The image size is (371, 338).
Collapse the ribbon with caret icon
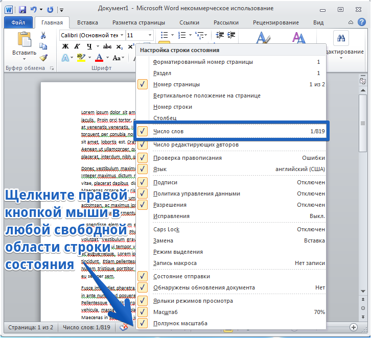351,22
